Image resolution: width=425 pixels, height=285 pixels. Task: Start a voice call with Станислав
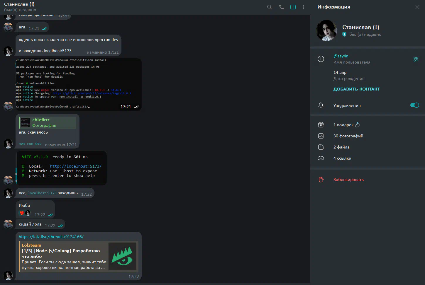coord(281,7)
